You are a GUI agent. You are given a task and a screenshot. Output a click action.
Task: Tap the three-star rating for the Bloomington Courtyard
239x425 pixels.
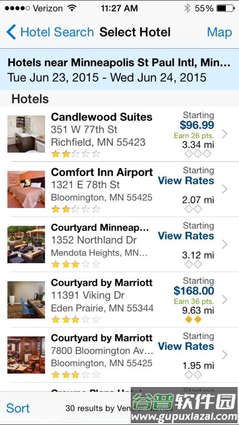[76, 375]
